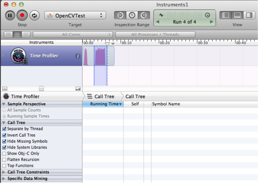The image size is (258, 183).
Task: Select All Sample Counts radio button
Action: click(x=4, y=110)
